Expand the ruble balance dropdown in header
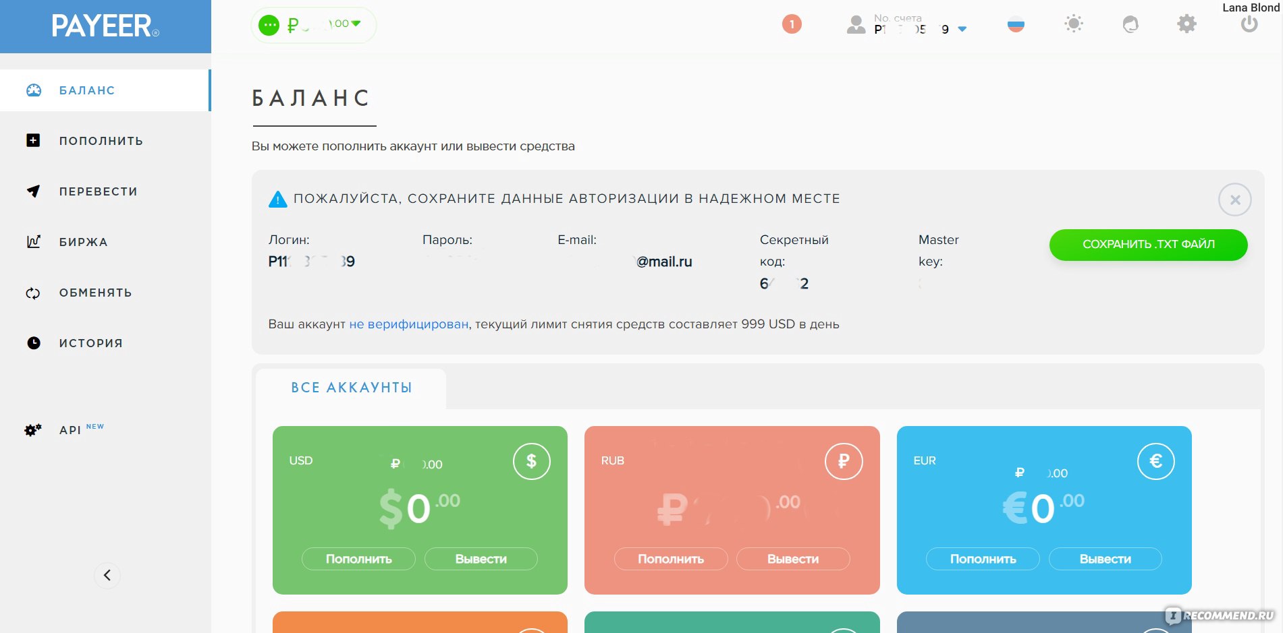Screen dimensions: 1283x633 [356, 24]
